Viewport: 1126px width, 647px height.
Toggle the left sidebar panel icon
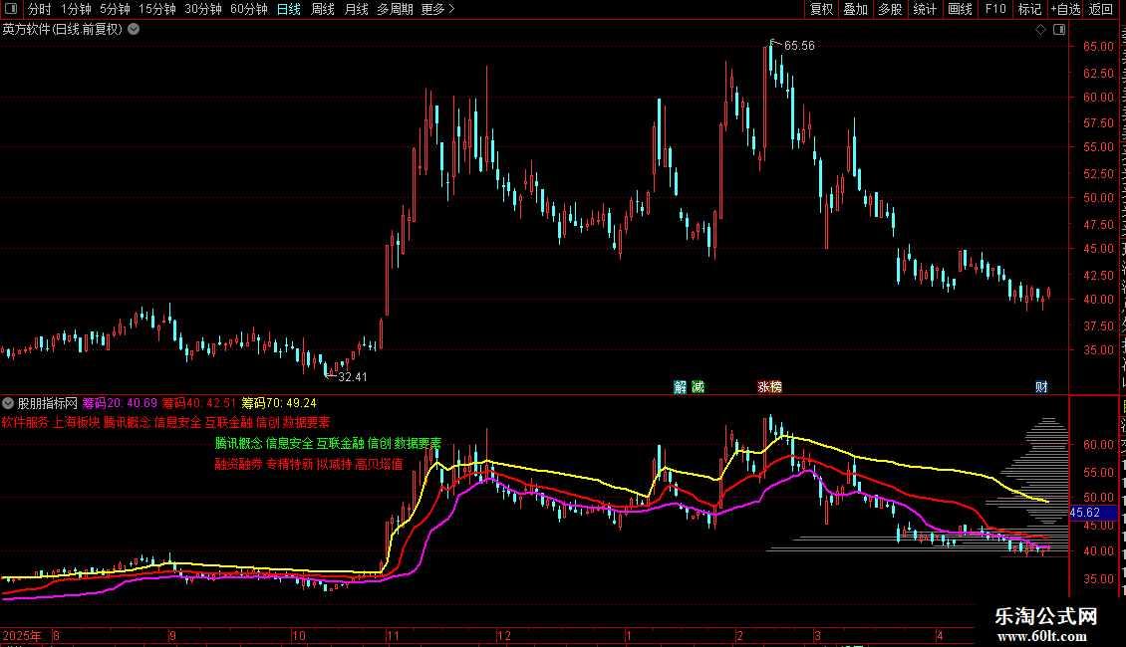pyautogui.click(x=11, y=9)
